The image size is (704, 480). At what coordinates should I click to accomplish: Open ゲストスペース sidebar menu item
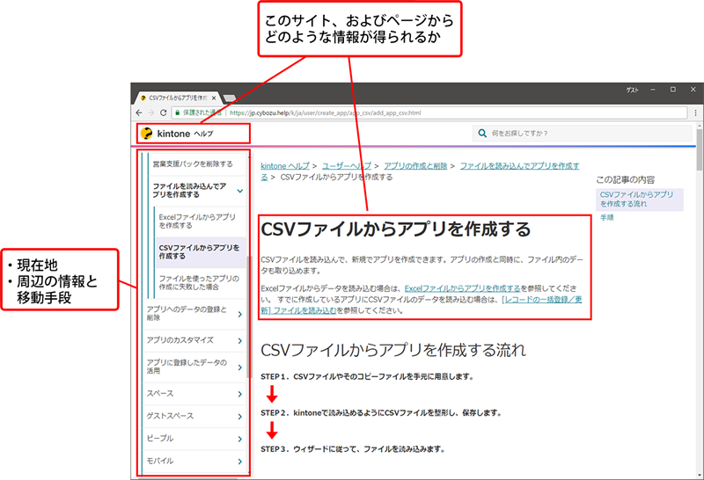(170, 416)
